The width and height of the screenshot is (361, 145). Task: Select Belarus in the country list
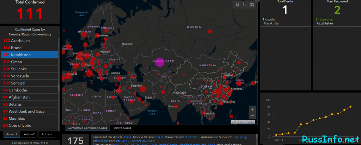[x=29, y=104]
